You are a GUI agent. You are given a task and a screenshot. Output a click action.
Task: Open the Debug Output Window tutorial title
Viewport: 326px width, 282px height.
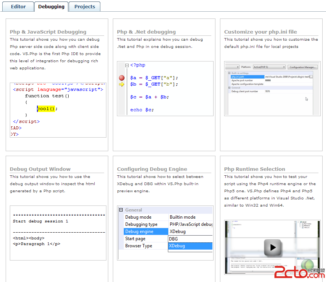(x=40, y=169)
